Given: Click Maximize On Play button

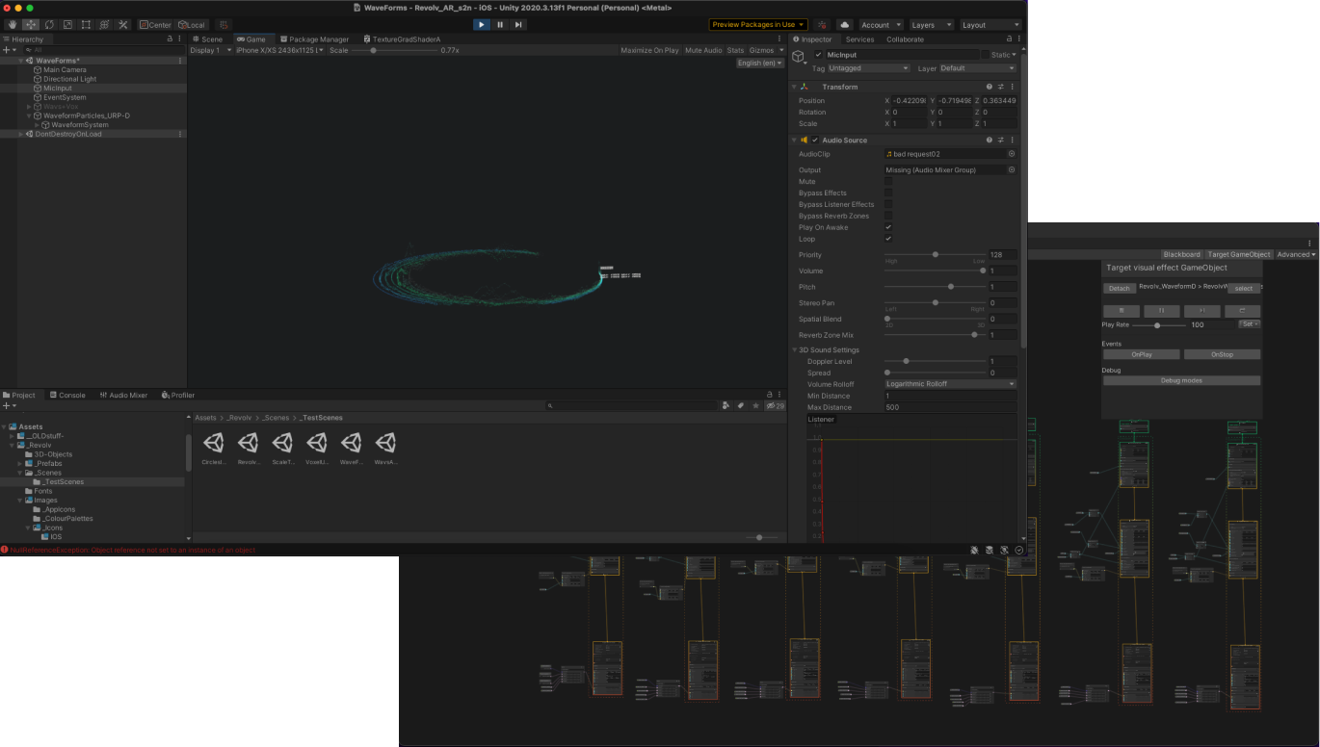Looking at the screenshot, I should [x=649, y=50].
